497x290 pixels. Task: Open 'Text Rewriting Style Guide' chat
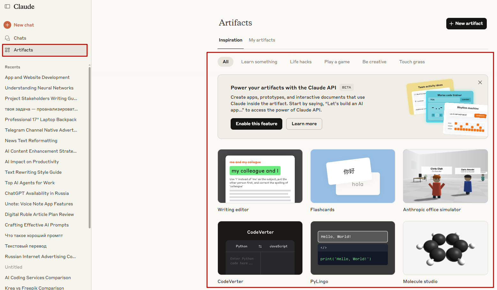coord(33,172)
